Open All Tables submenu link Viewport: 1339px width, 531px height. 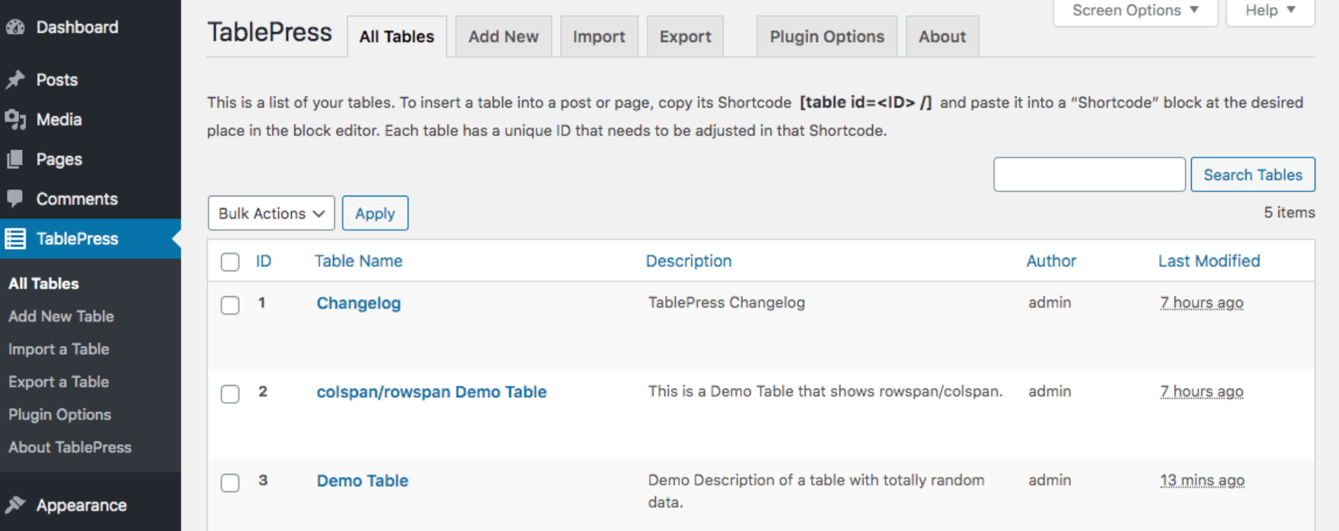(44, 283)
